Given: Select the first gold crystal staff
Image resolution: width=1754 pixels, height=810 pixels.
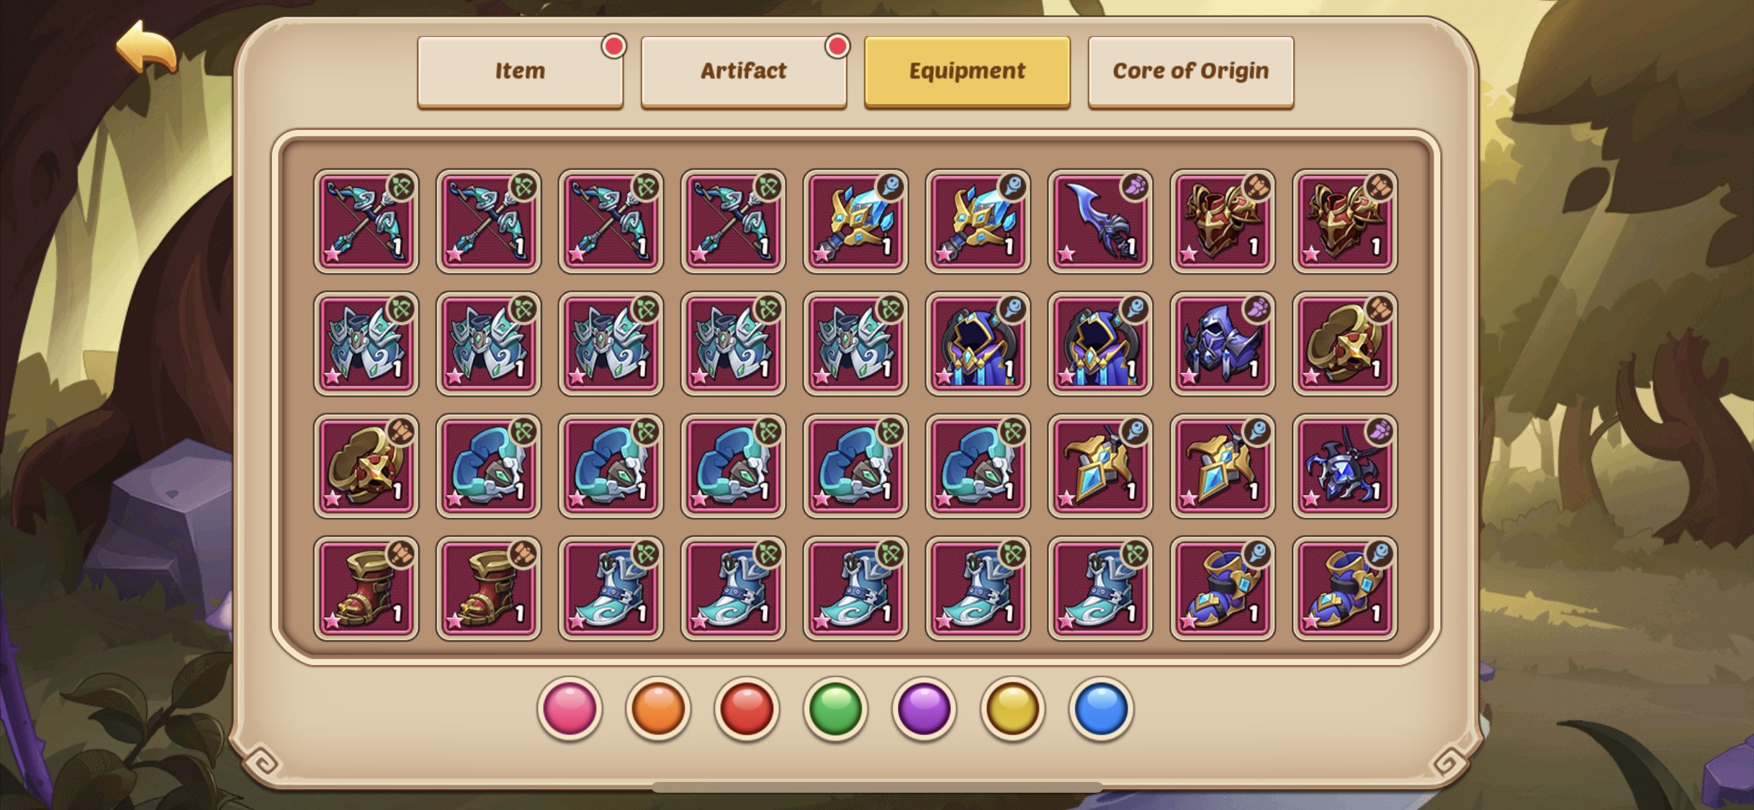Looking at the screenshot, I should (x=855, y=221).
